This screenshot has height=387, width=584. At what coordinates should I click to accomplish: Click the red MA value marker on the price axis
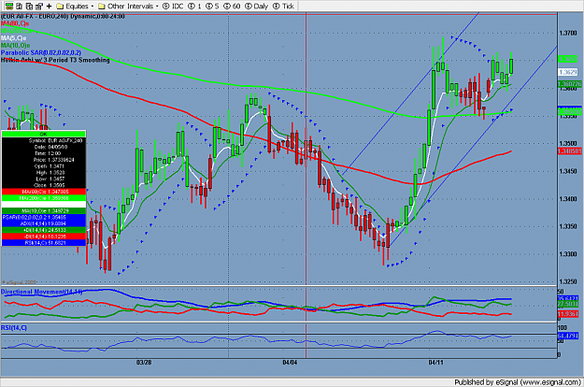[x=569, y=151]
